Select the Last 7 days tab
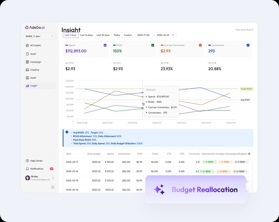Viewport: 279px width, 222px height. coord(71,35)
